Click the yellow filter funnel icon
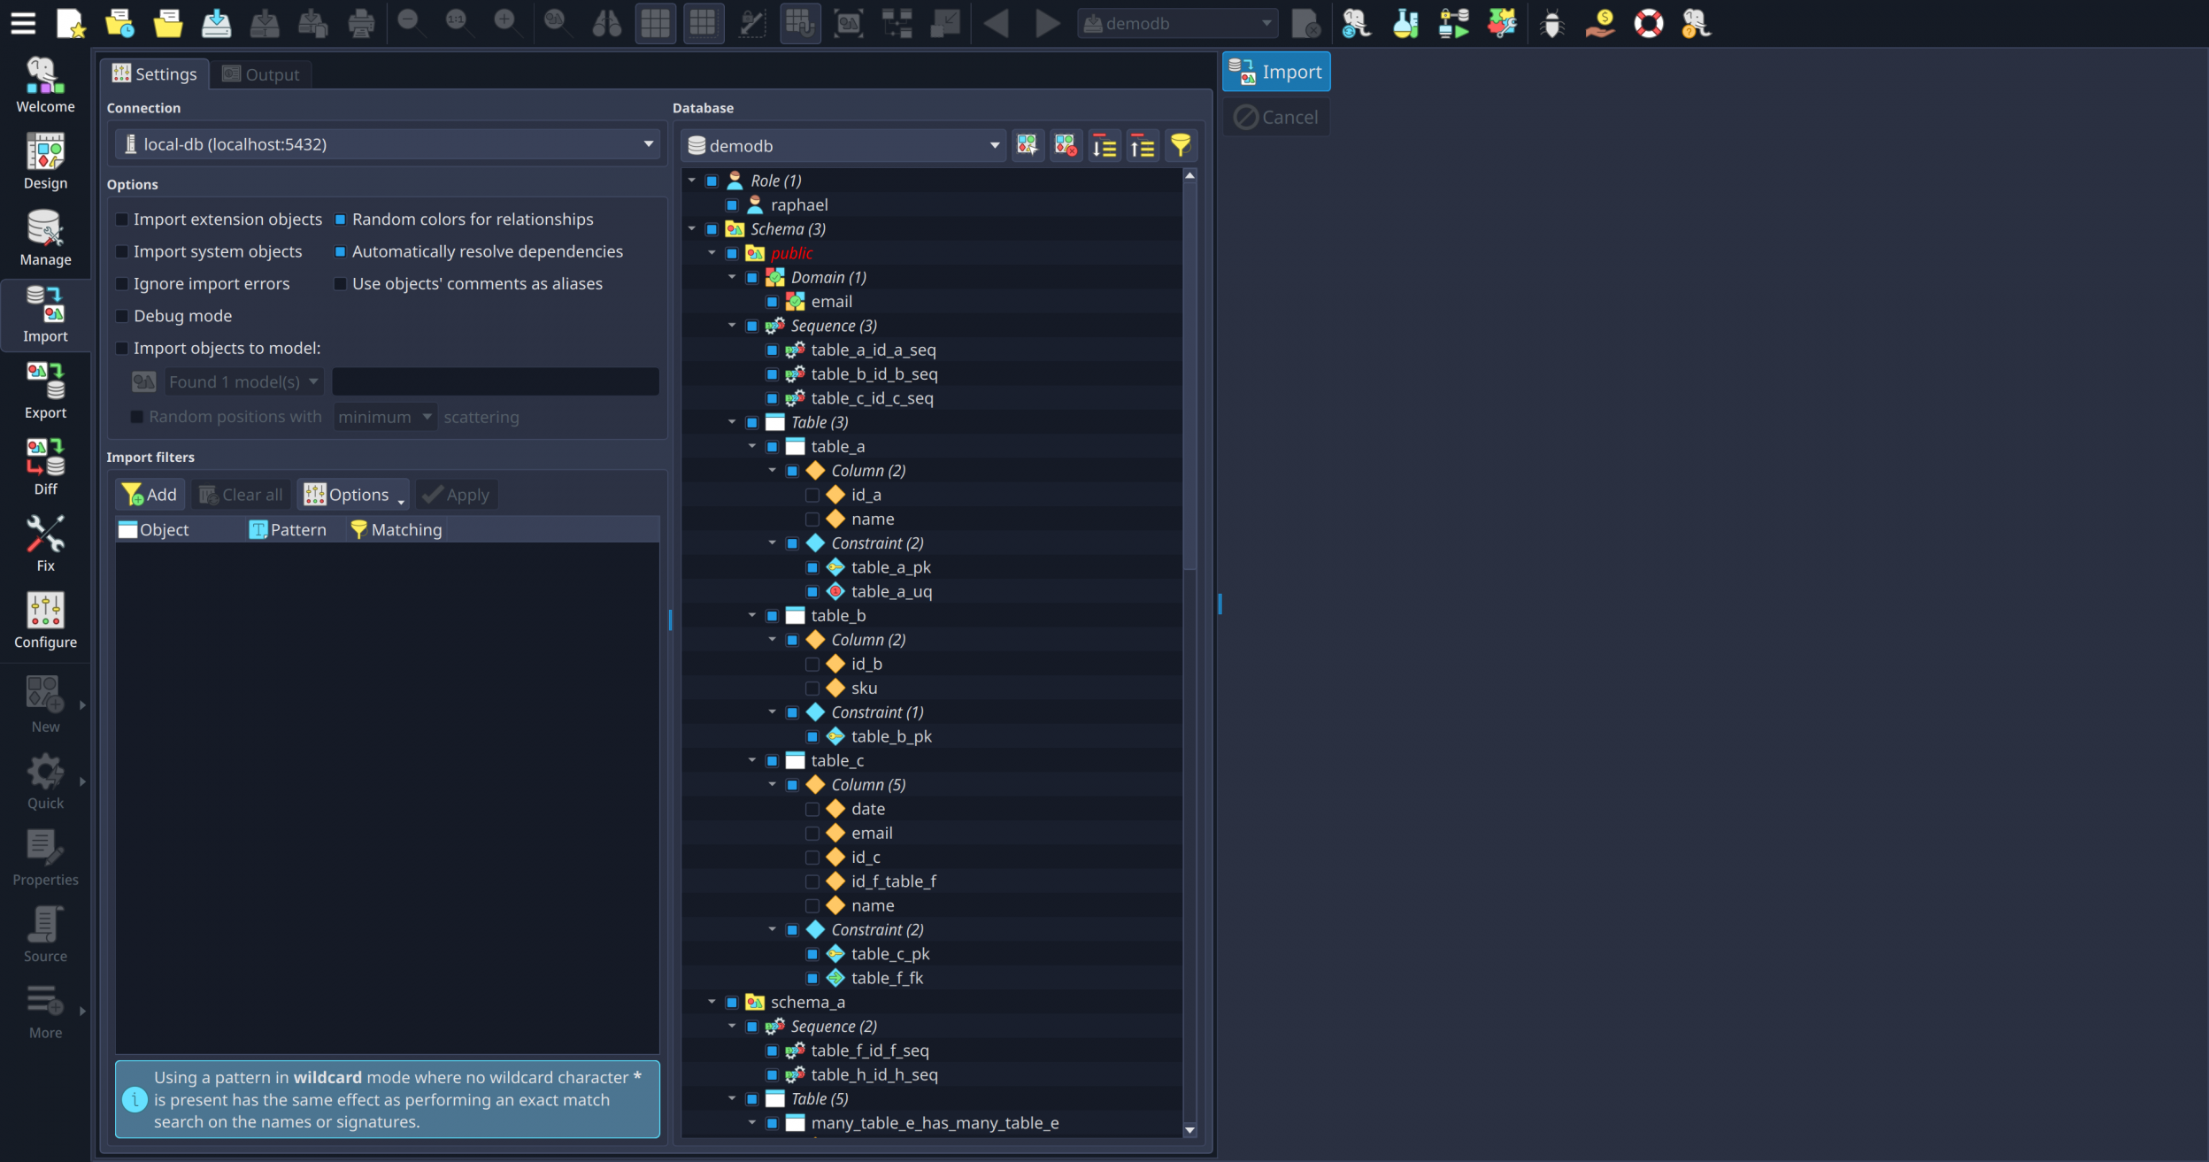This screenshot has height=1162, width=2209. click(1180, 146)
